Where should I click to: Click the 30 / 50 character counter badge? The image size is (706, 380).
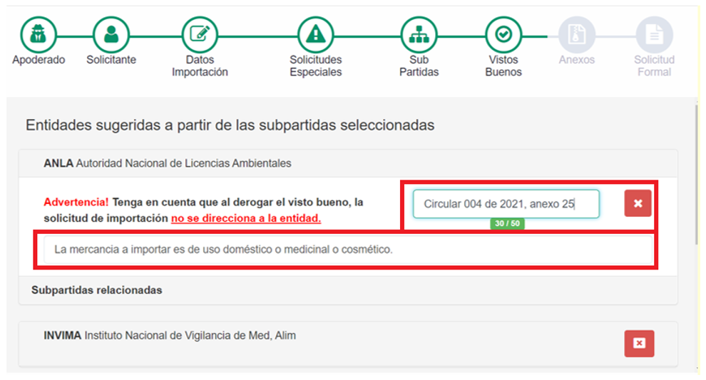pos(508,224)
